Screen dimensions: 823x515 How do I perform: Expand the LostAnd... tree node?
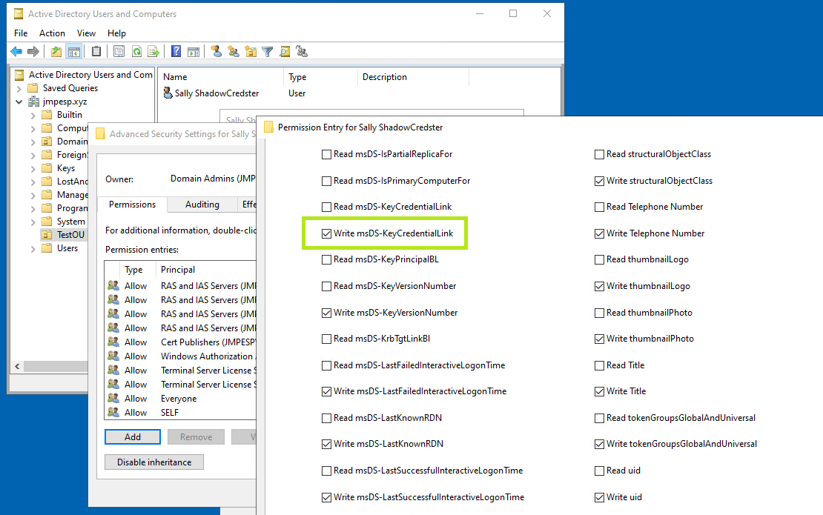(x=33, y=182)
